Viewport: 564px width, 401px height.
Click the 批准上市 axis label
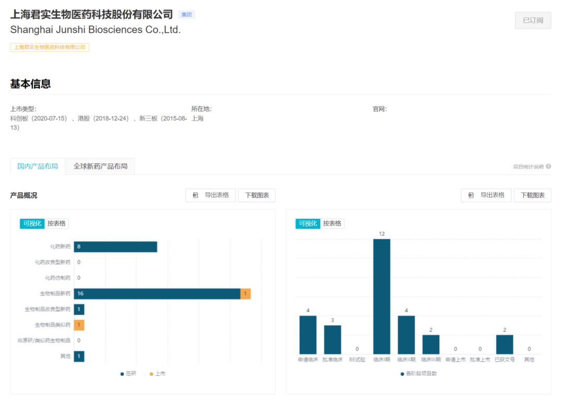(x=480, y=360)
